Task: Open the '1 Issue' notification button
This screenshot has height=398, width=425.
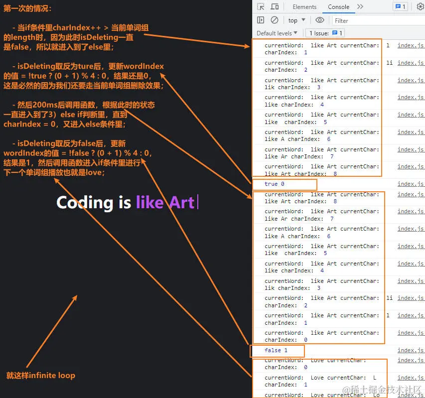Action: coord(324,32)
